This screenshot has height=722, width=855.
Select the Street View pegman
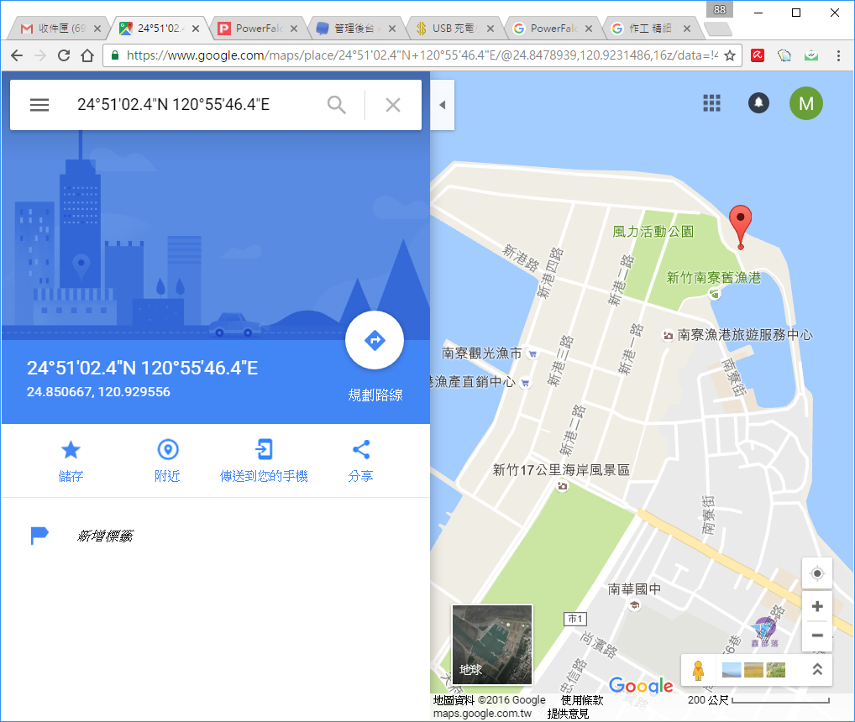[x=698, y=670]
